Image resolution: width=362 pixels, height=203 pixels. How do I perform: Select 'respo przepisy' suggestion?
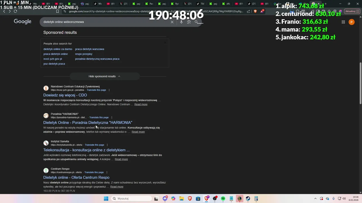pos(84,54)
